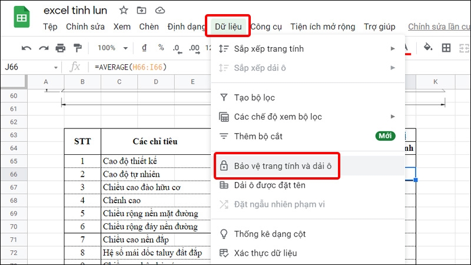
Task: Apply the currency đ format
Action: [144, 48]
